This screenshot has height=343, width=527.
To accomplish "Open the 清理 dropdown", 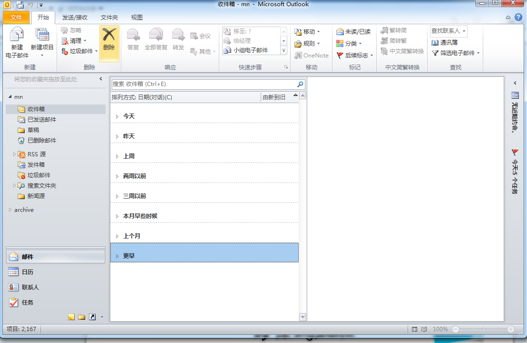I will (74, 40).
